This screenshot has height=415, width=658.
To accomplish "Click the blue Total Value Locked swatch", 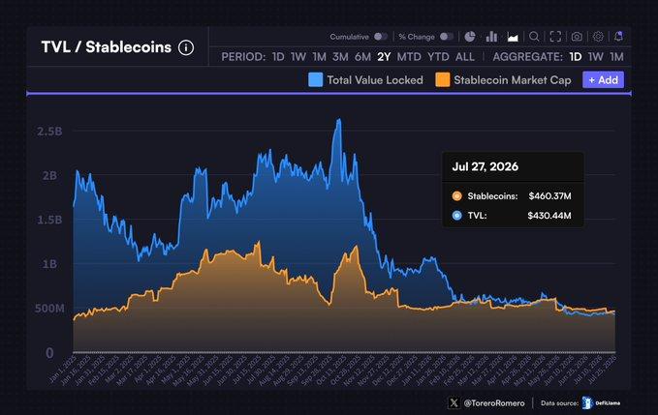I will pos(316,80).
